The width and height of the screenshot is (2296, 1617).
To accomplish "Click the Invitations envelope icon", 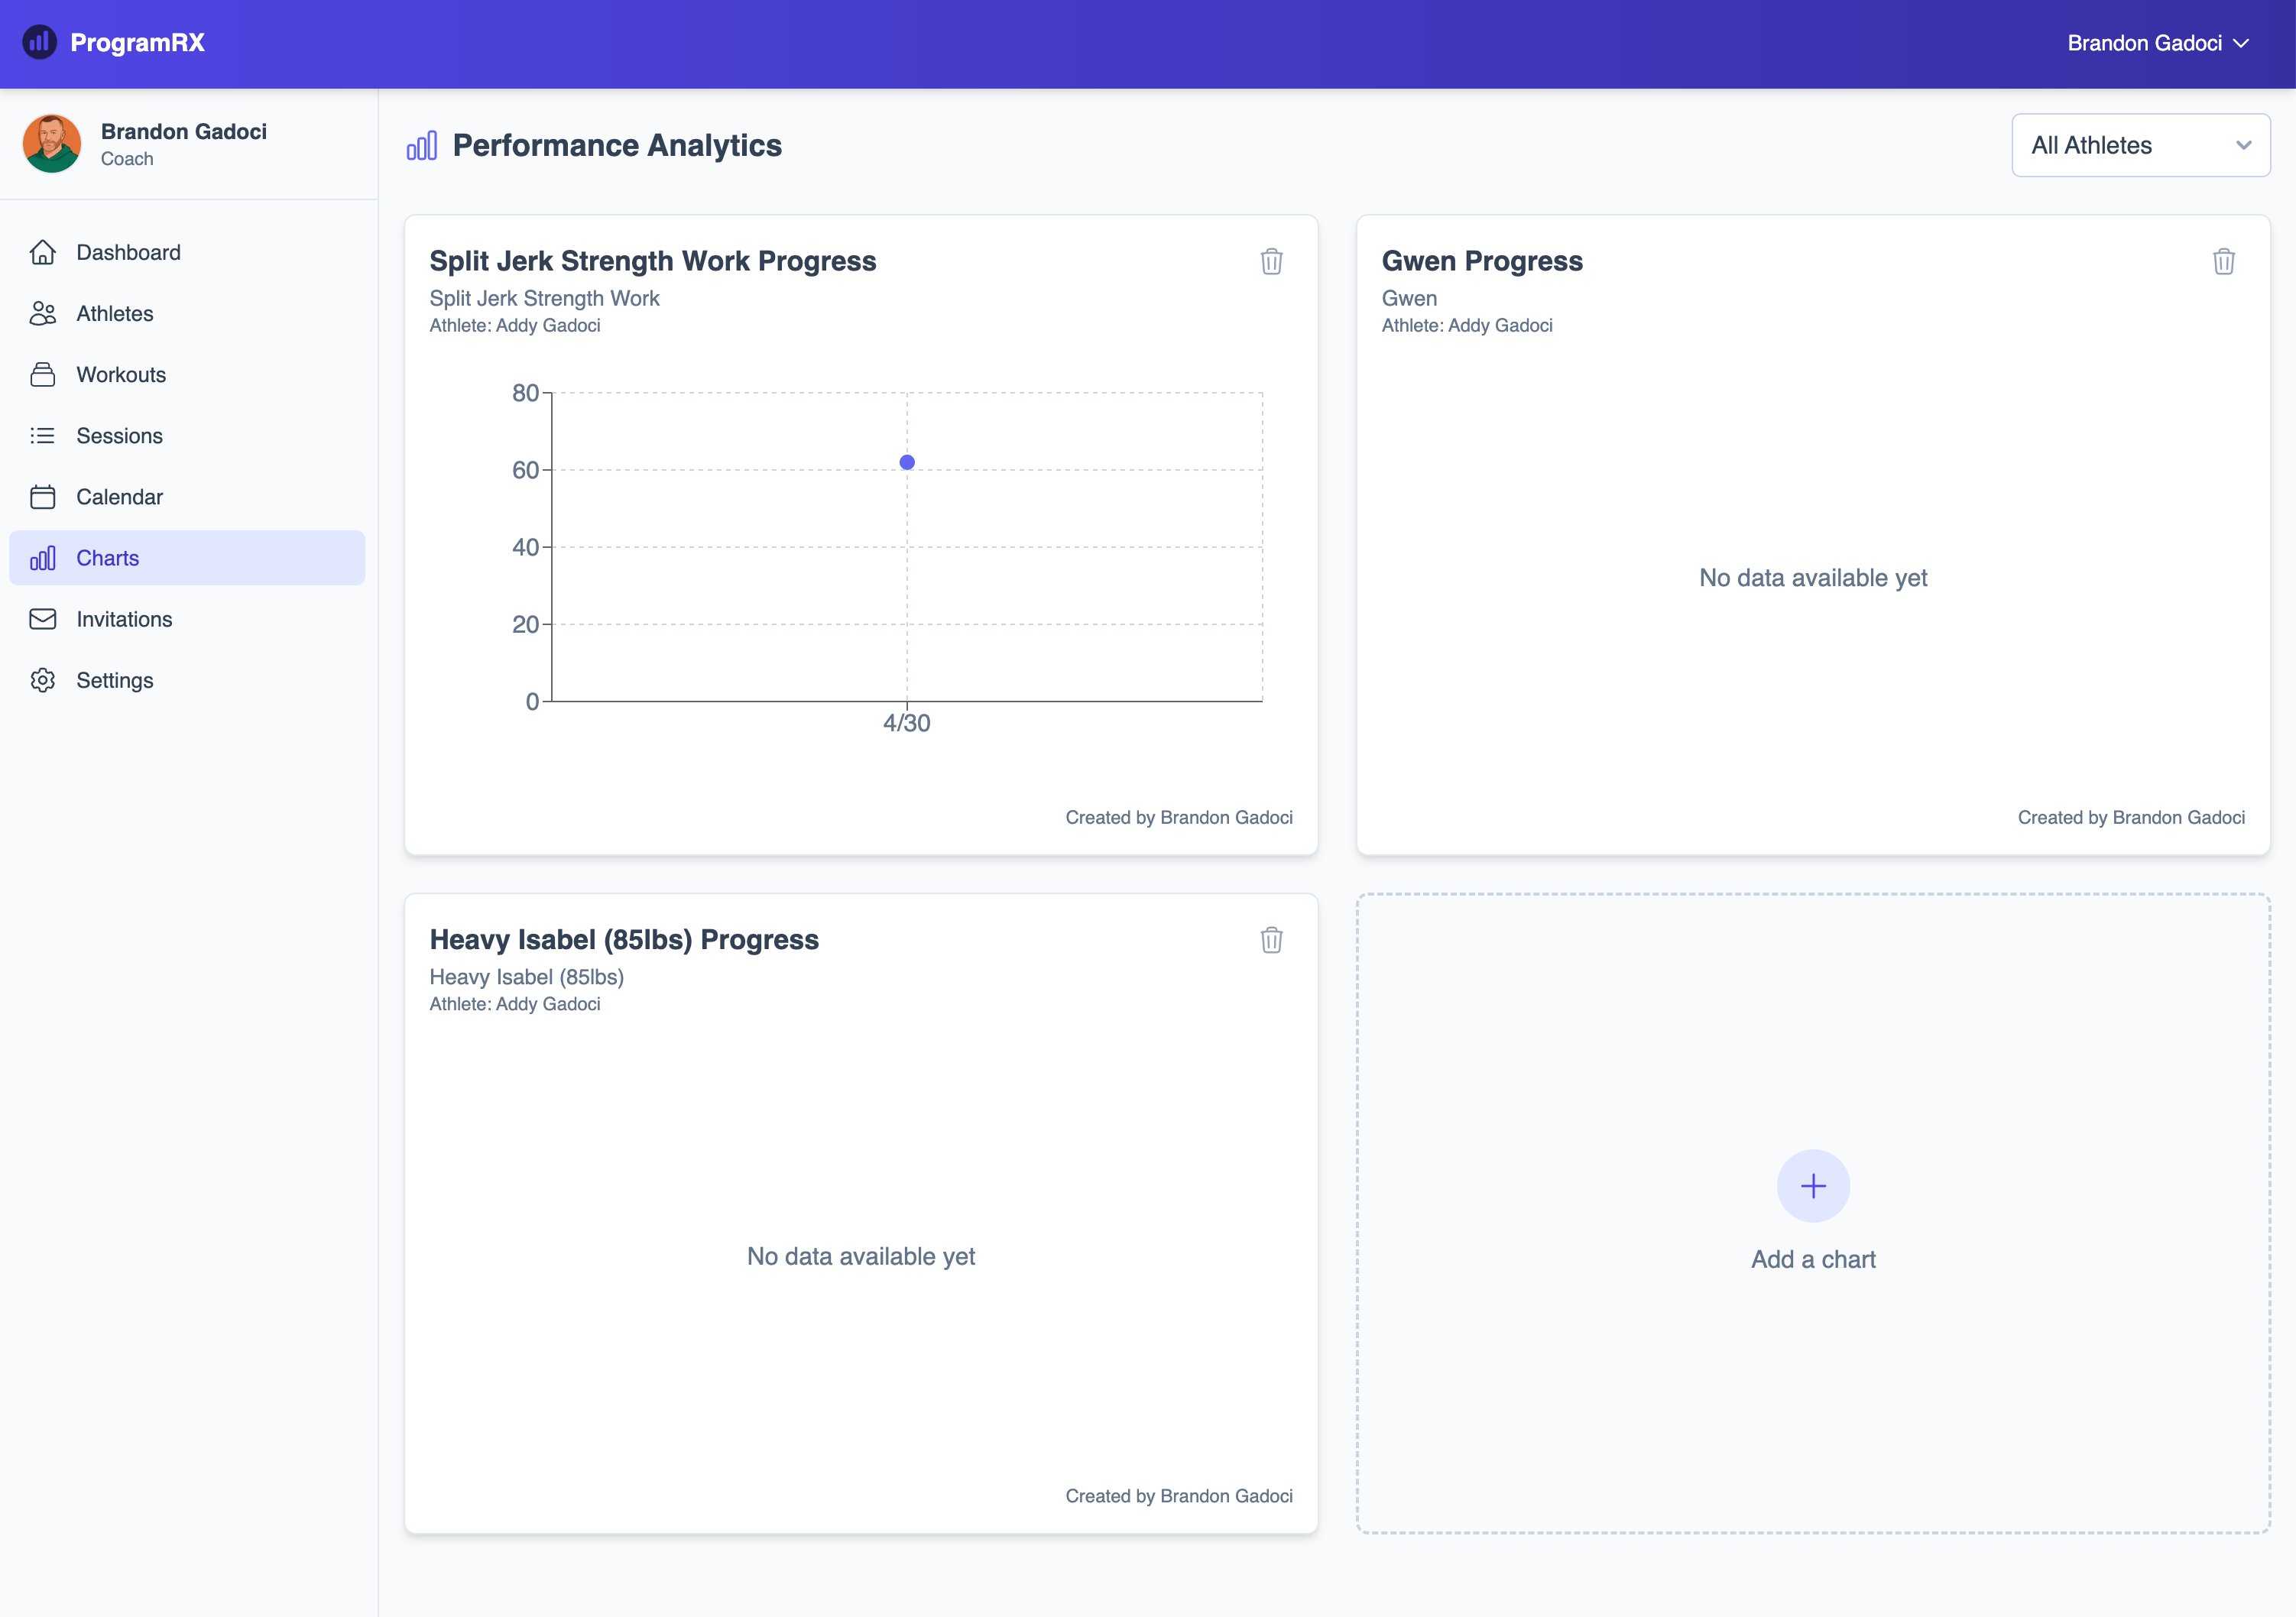I will tap(43, 619).
